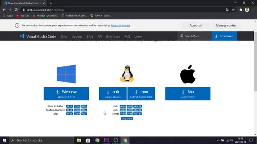The image size is (257, 144).
Task: Open the Blog navigation item
Action: [90, 36]
